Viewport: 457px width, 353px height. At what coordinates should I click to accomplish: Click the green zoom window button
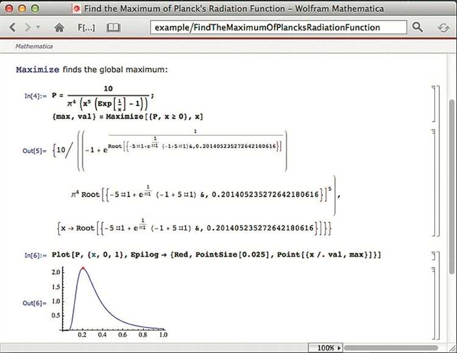click(35, 9)
